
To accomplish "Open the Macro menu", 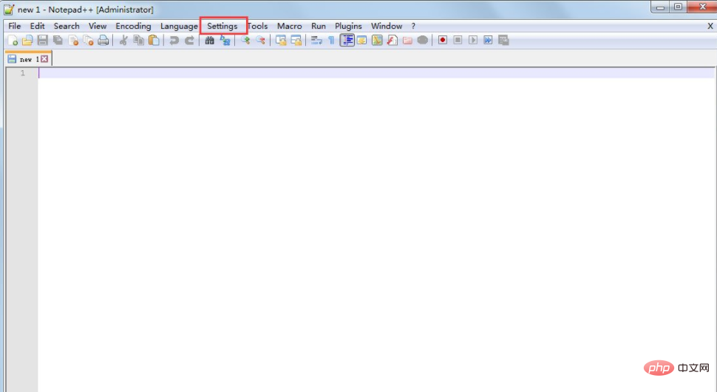I will [x=290, y=26].
